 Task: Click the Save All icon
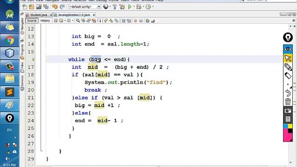coord(46,7)
